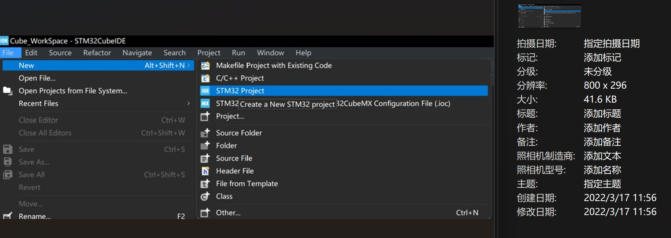Click the C/C++ Project icon
671x238 pixels.
pyautogui.click(x=205, y=78)
